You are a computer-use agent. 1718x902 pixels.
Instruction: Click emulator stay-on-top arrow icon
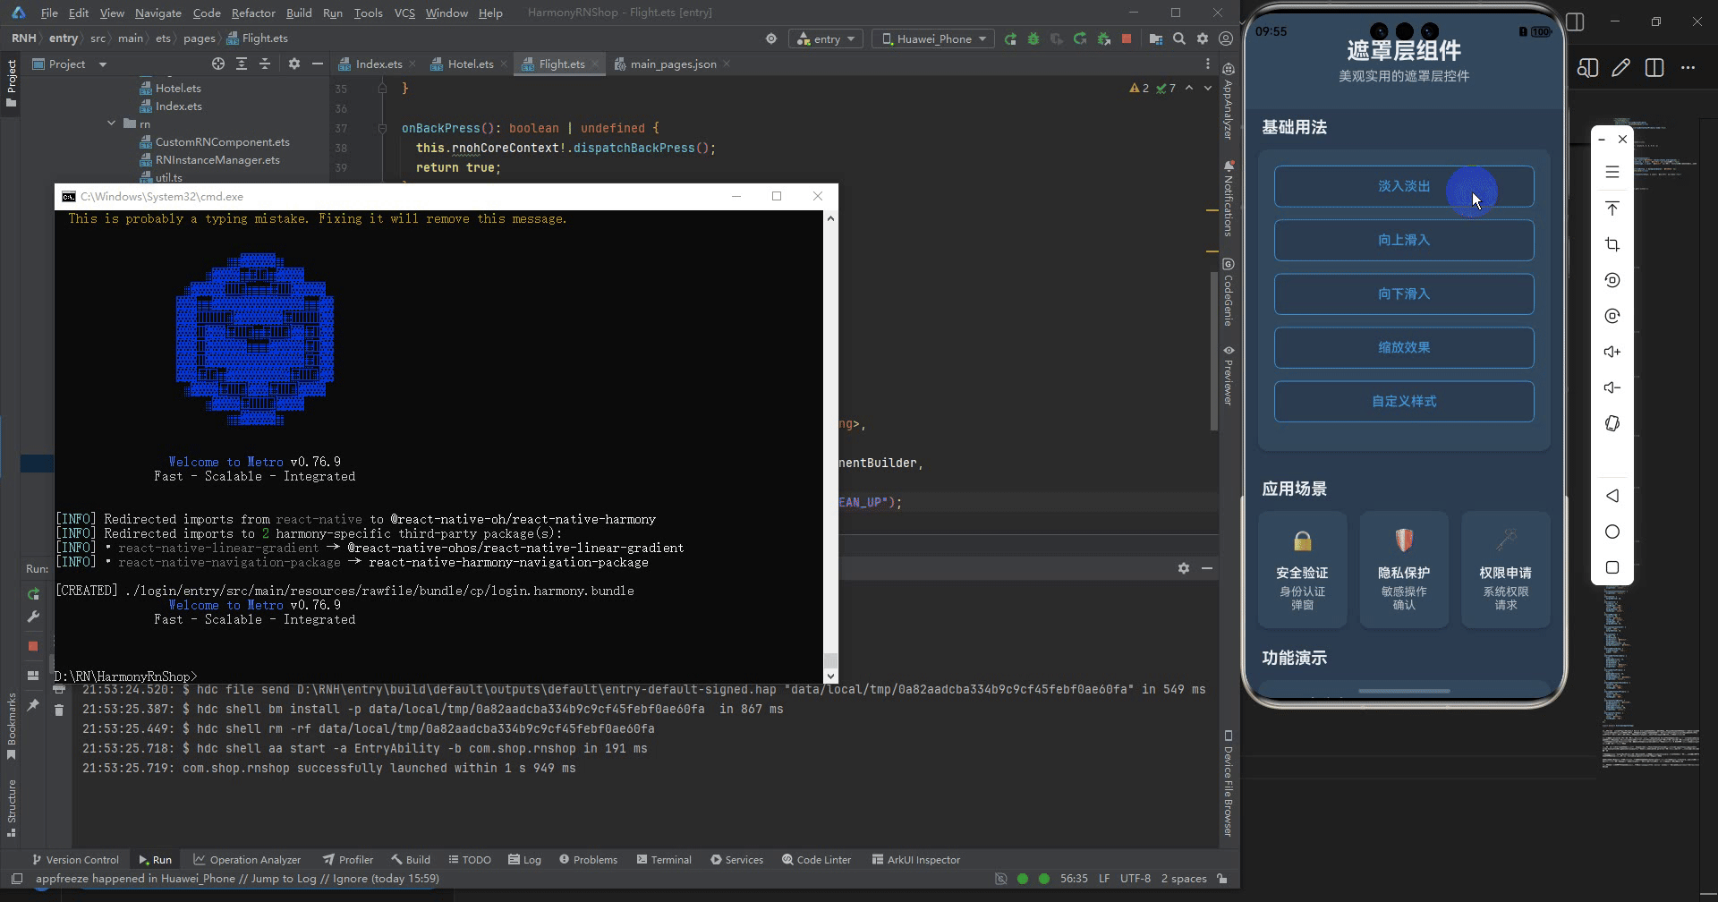1612,208
